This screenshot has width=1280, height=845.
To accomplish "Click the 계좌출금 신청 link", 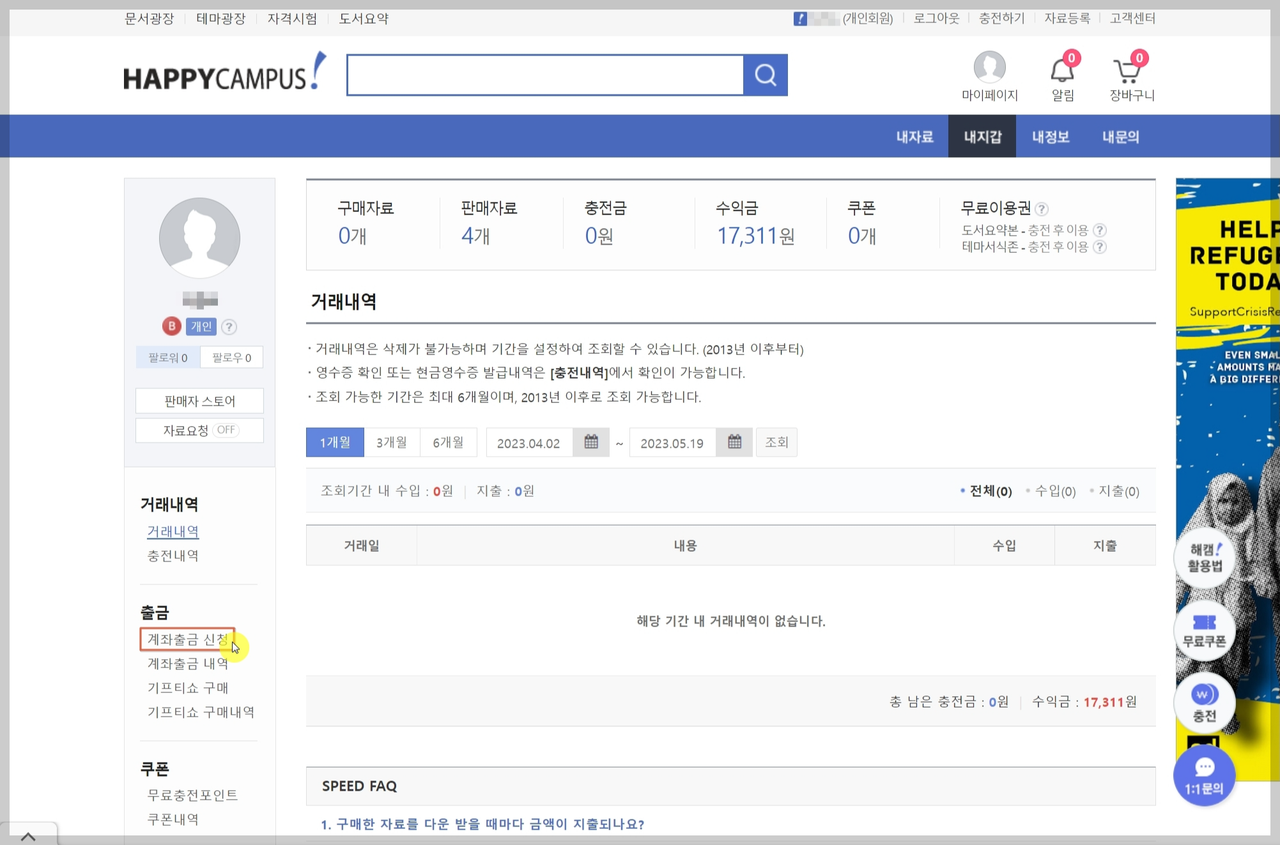I will point(187,639).
